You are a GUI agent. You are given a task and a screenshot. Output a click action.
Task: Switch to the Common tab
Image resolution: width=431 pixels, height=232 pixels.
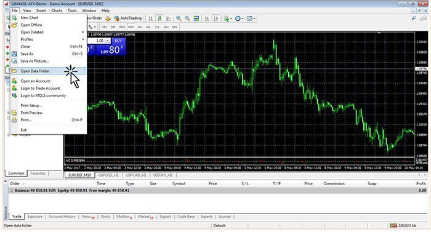point(16,174)
